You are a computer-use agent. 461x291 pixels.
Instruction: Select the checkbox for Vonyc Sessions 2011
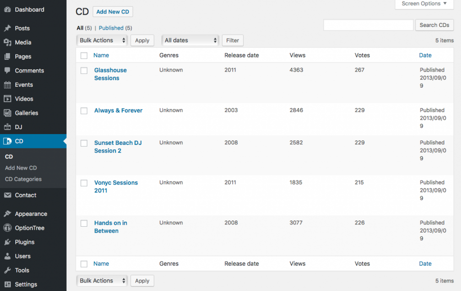point(84,183)
